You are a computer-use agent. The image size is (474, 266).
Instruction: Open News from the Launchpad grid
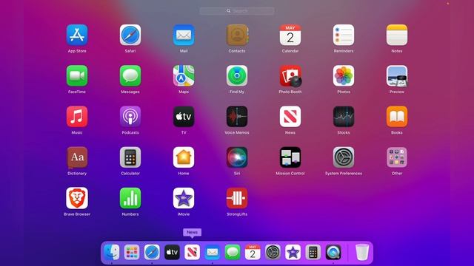(290, 117)
